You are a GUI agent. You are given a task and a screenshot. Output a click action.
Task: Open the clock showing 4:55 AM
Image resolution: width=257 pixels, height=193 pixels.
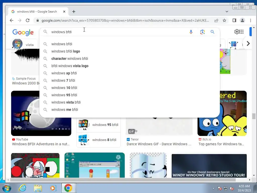pyautogui.click(x=244, y=188)
